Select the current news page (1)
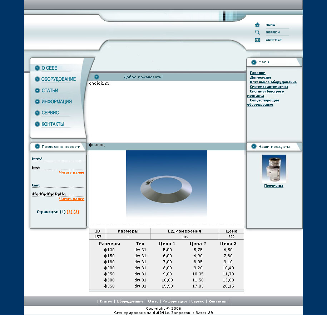The height and width of the screenshot is (315, 327). tap(63, 212)
